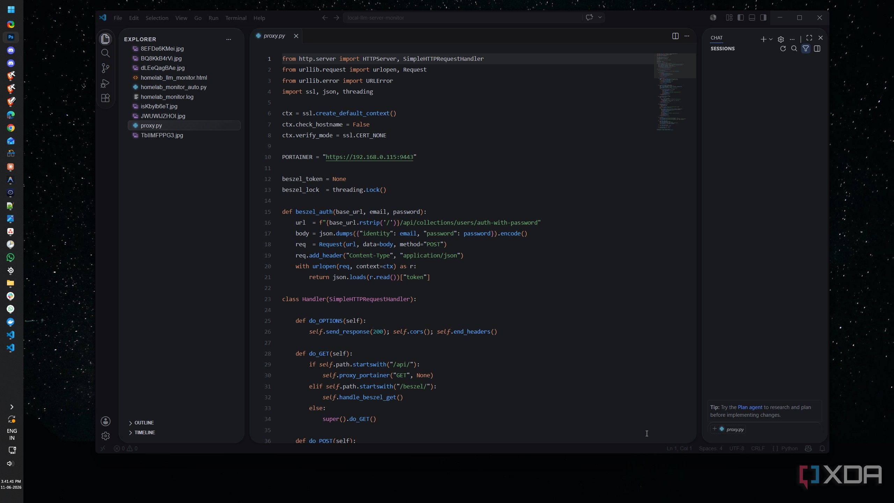Click the code minimap overview
The height and width of the screenshot is (503, 894).
(675, 92)
